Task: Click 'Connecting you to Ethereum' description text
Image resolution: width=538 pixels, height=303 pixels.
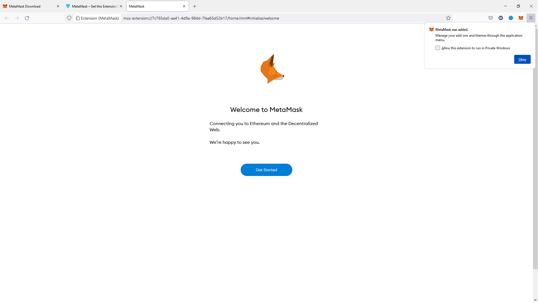Action: click(264, 127)
